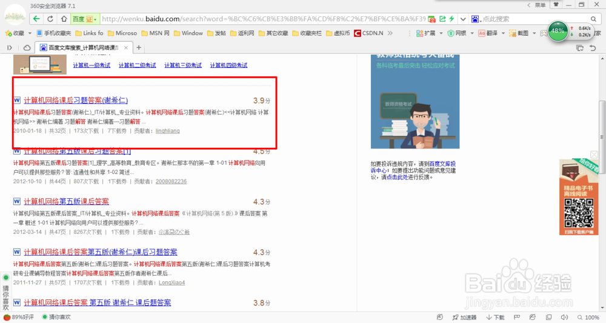Open the 收藏 favorites star button
Viewport: 606px width, 323px height.
tap(15, 33)
